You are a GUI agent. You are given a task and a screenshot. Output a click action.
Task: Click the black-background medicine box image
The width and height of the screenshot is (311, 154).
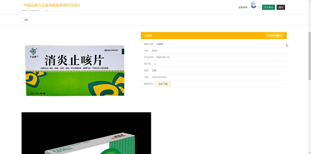(x=86, y=133)
